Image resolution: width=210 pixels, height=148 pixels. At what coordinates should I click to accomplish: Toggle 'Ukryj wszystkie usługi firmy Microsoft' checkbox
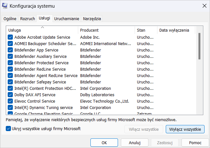coord(8,129)
